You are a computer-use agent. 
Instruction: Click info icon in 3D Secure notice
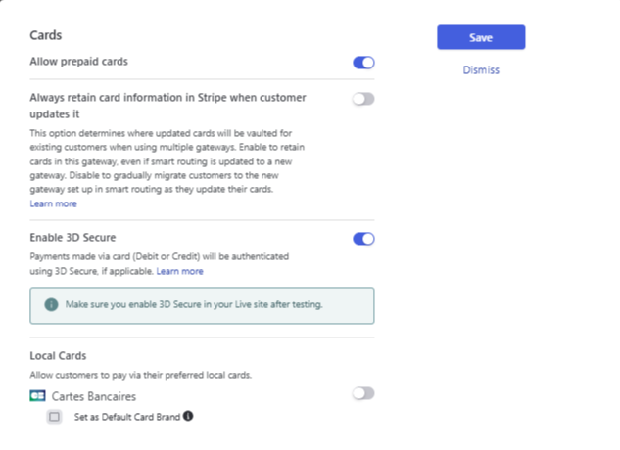51,304
